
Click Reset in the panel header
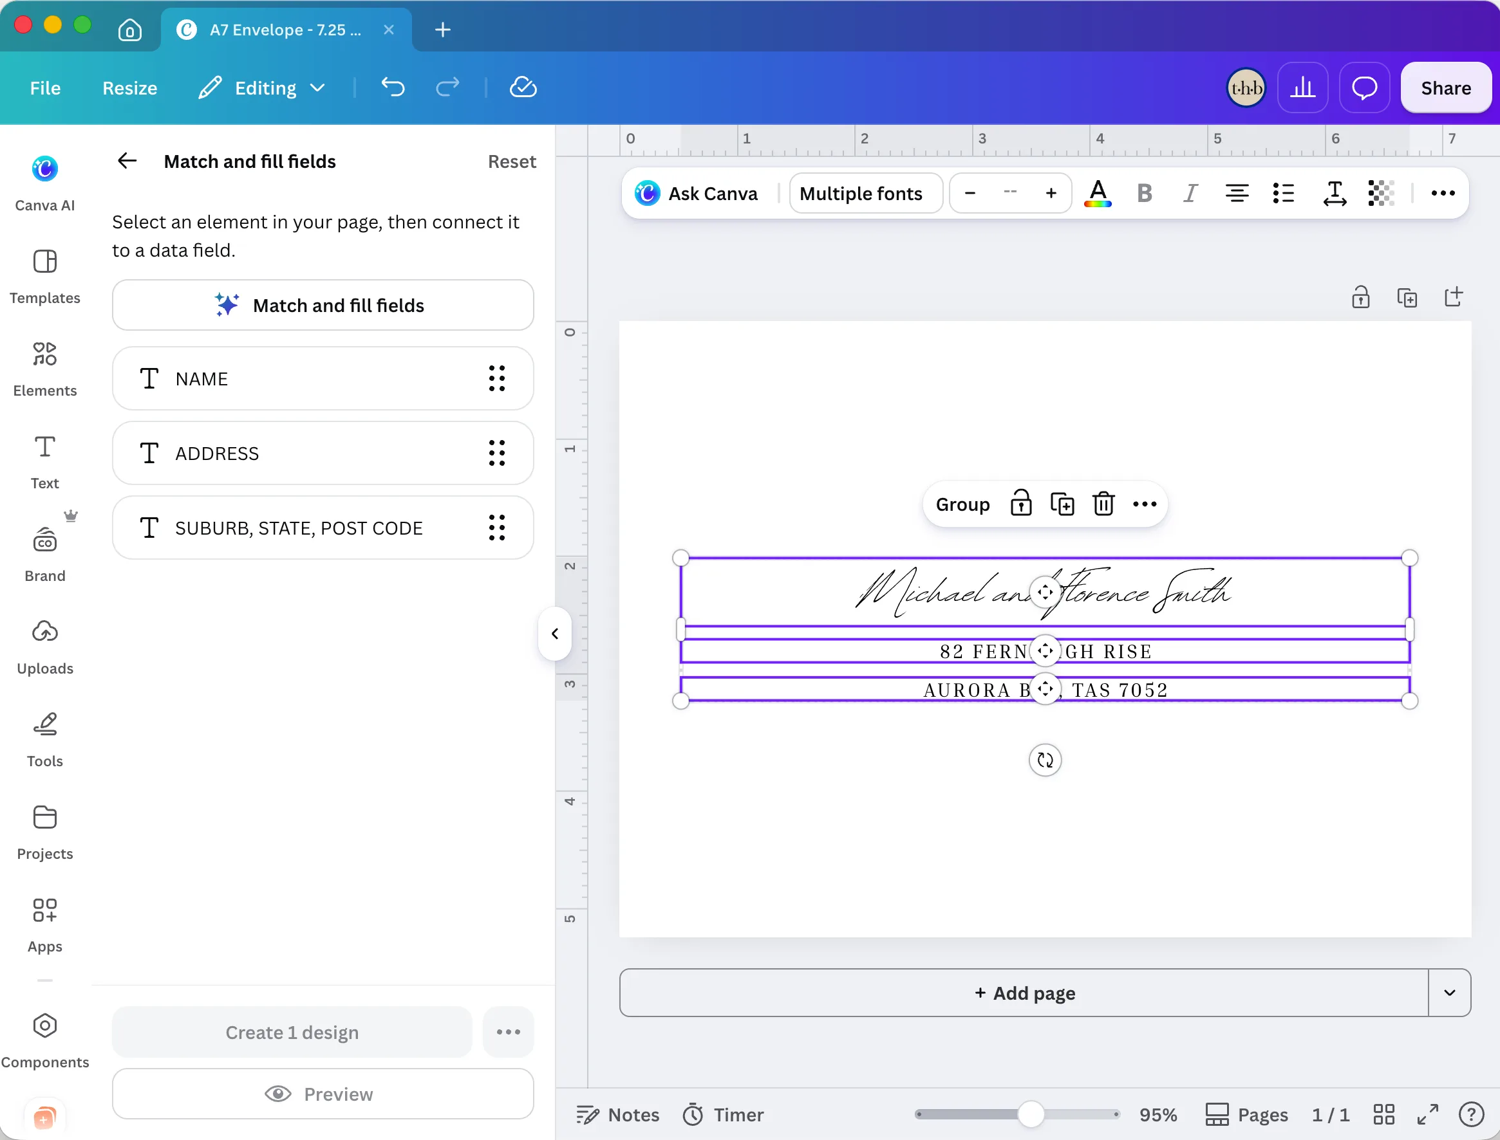512,161
